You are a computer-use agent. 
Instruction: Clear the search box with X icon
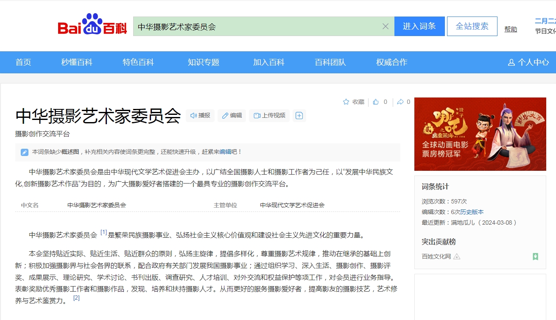pos(385,27)
